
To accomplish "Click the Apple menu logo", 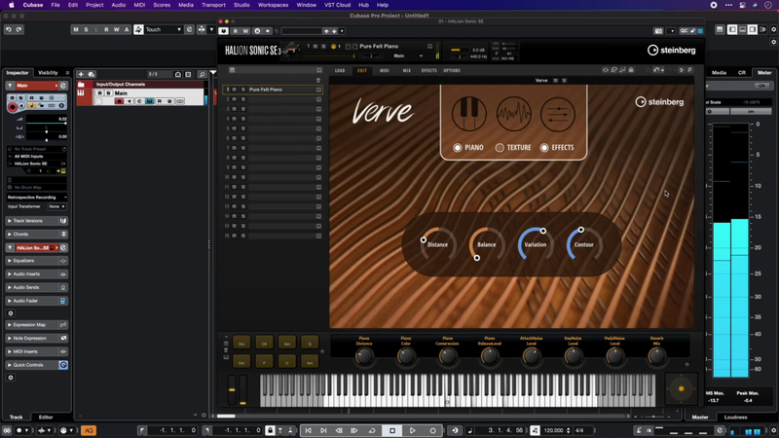I will (x=11, y=5).
